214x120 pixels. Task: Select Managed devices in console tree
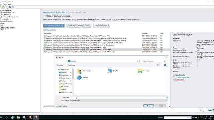pyautogui.click(x=5, y=15)
